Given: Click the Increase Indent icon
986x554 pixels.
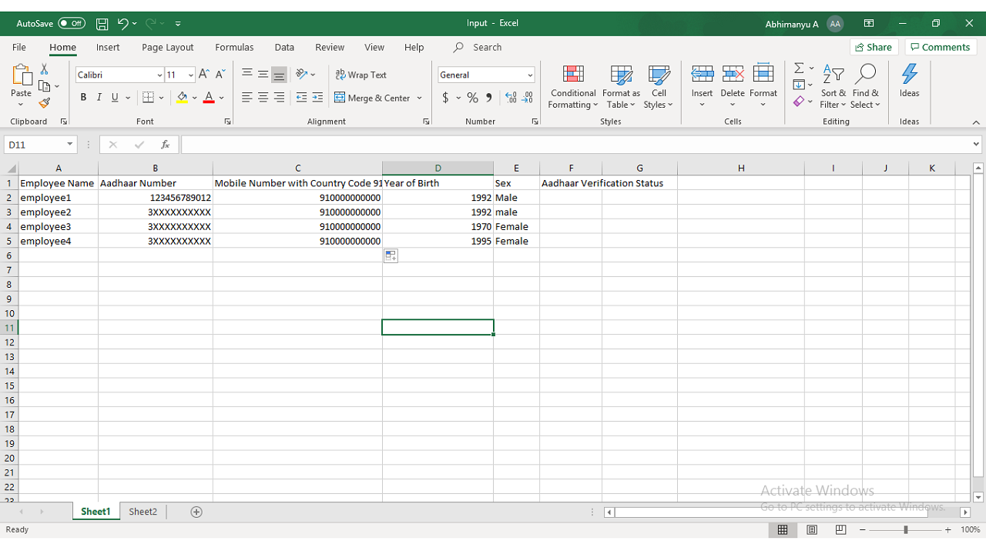Looking at the screenshot, I should pyautogui.click(x=317, y=98).
